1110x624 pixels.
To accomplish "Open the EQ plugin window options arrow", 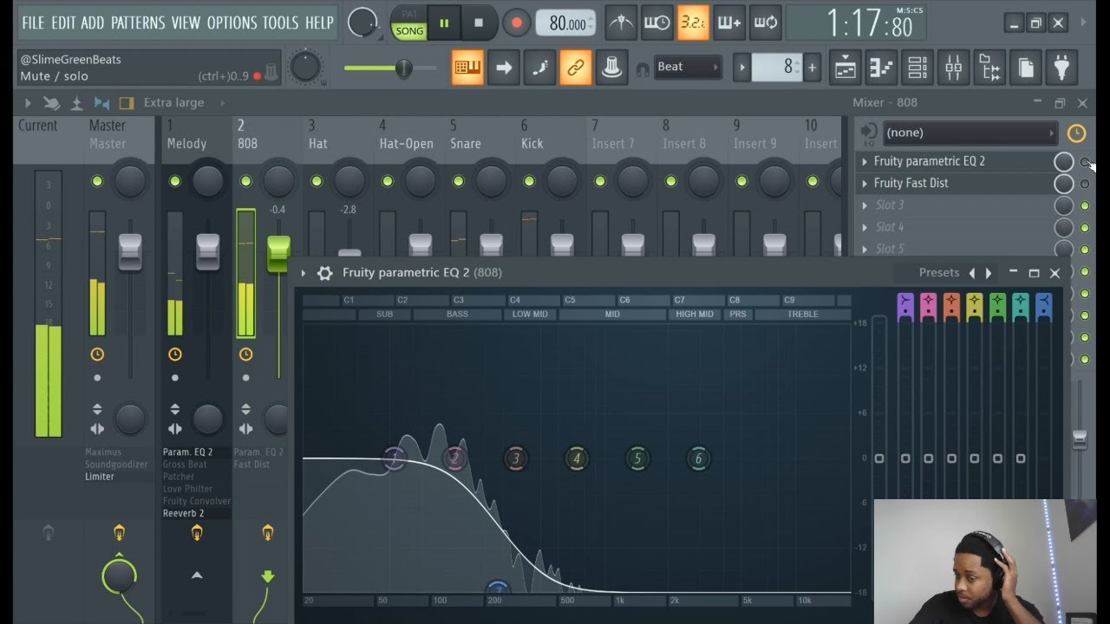I will pyautogui.click(x=304, y=273).
